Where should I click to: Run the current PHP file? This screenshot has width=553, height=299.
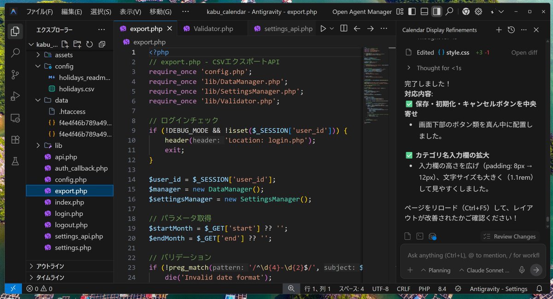[x=323, y=29]
